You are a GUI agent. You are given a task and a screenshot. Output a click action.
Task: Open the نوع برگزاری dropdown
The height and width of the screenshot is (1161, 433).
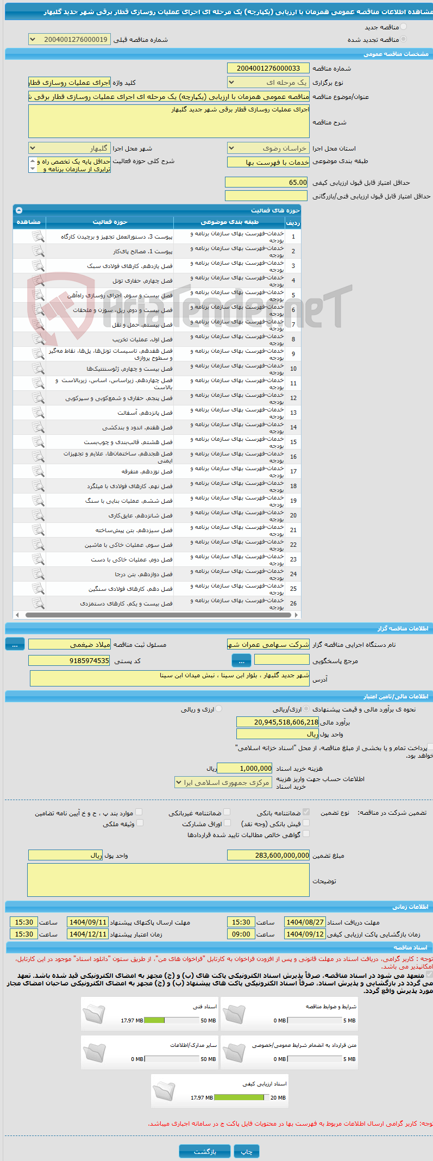268,82
